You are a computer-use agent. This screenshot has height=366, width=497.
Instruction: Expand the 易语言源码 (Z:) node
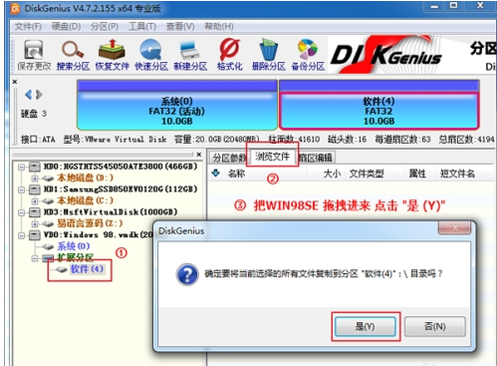click(35, 223)
